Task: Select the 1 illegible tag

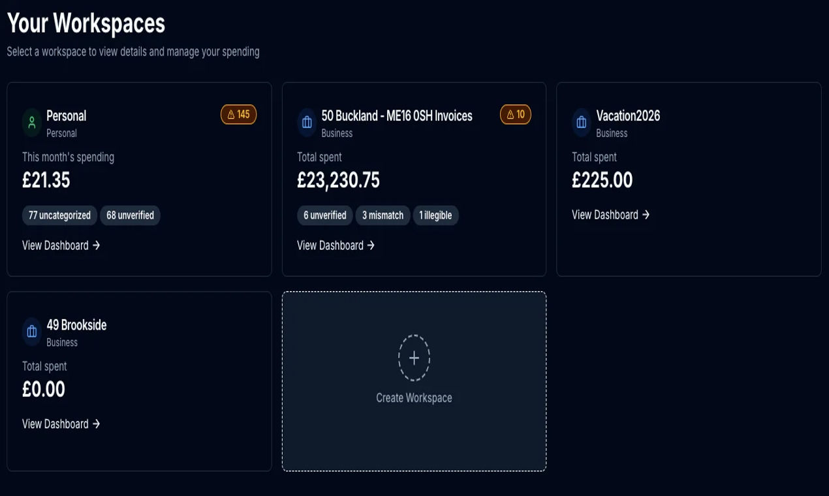Action: (x=435, y=215)
